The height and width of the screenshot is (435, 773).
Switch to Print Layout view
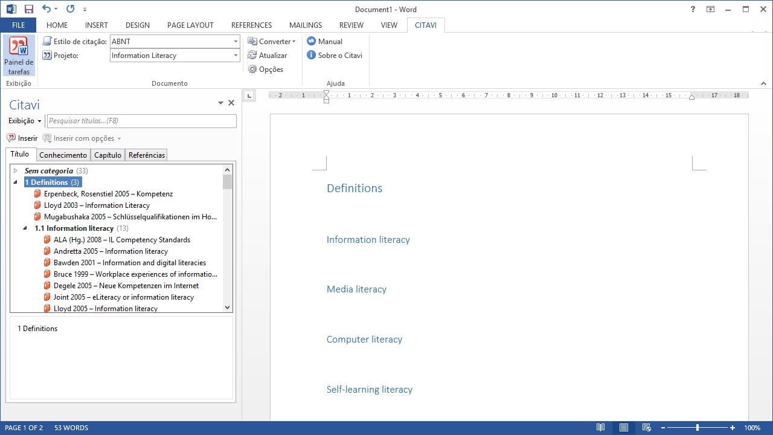coord(624,428)
